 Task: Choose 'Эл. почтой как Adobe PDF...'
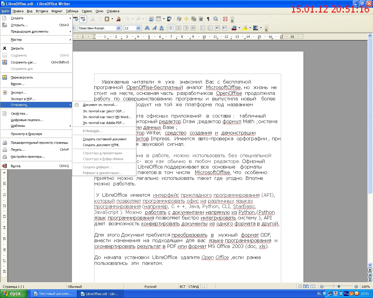104,123
